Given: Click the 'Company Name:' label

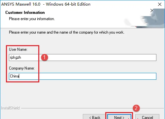Looking at the screenshot, I should [22, 68].
